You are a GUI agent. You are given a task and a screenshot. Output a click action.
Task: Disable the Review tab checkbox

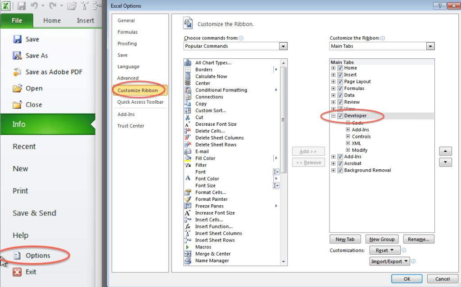340,102
